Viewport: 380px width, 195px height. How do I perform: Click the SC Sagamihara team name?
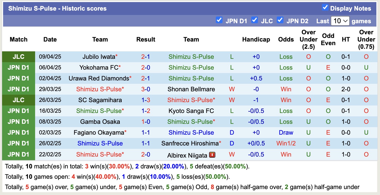(100, 100)
